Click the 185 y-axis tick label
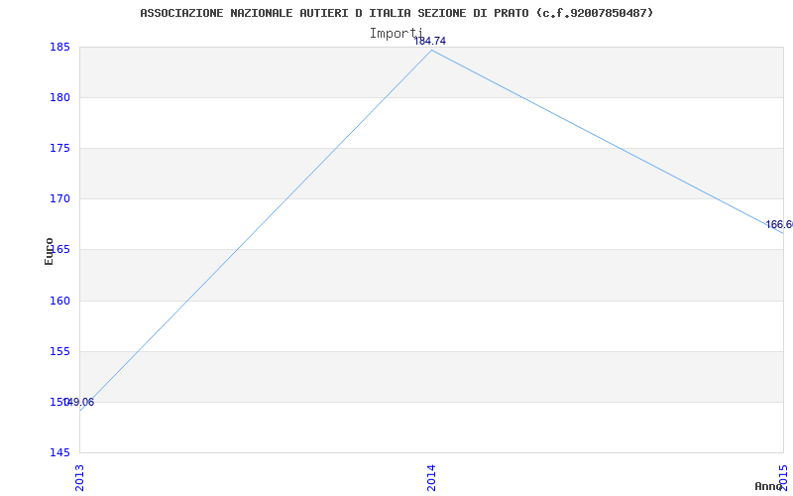This screenshot has width=793, height=496. point(59,47)
